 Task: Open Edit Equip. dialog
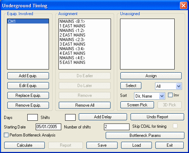point(28,86)
